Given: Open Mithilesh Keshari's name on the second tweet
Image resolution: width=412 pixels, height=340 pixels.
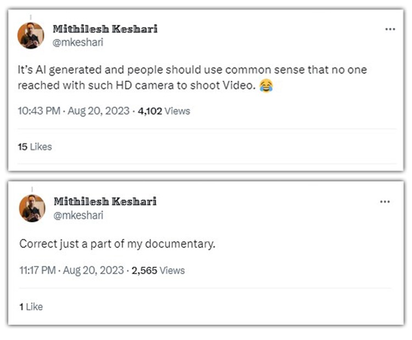Looking at the screenshot, I should tap(104, 202).
